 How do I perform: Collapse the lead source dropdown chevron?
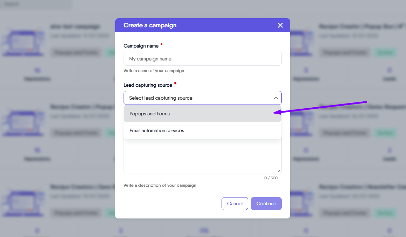coord(276,98)
